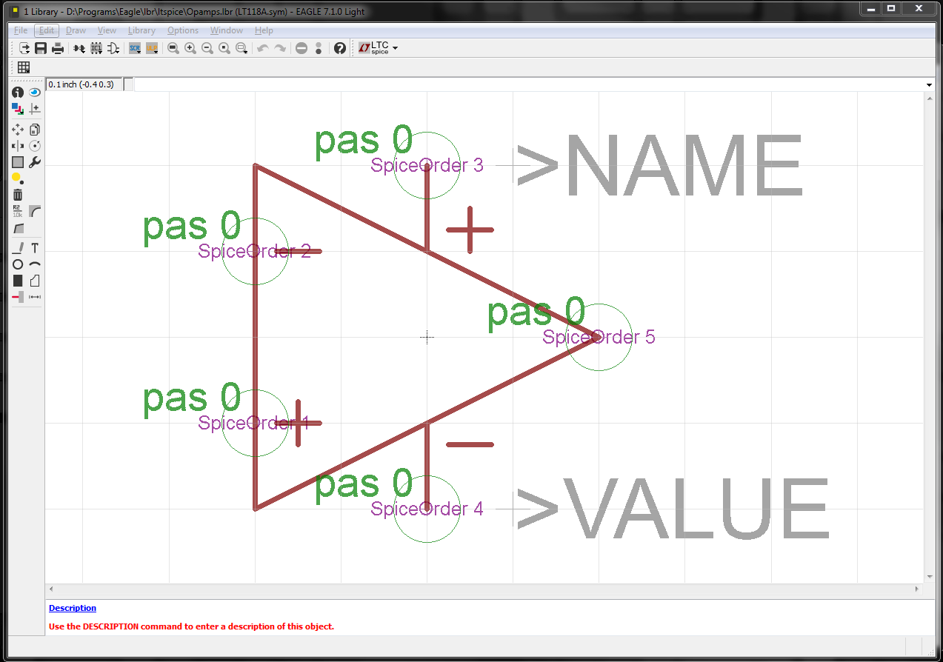The width and height of the screenshot is (943, 662).
Task: Select the Text tool
Action: click(34, 247)
